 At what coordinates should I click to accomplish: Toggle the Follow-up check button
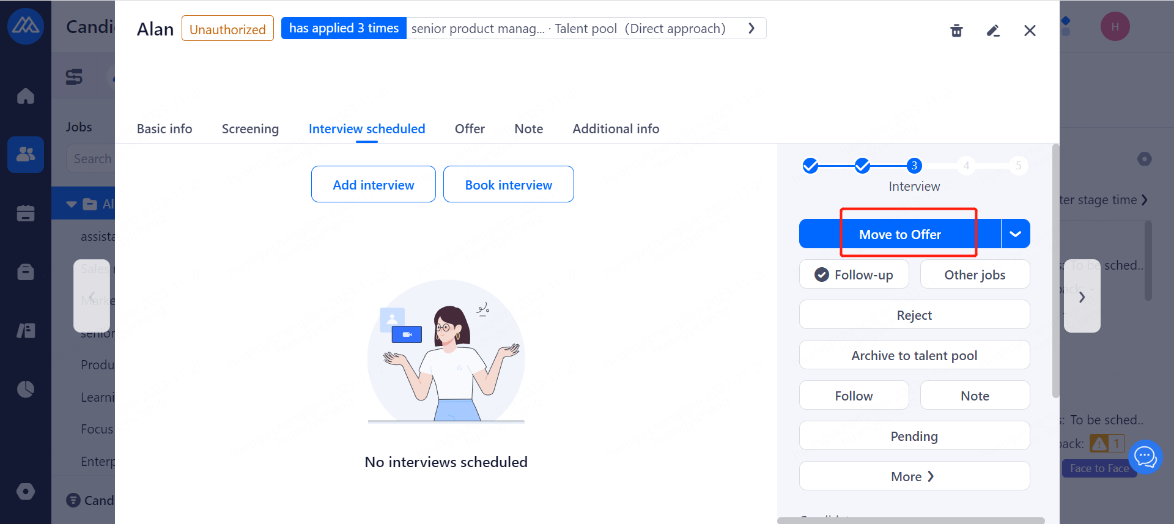click(854, 275)
